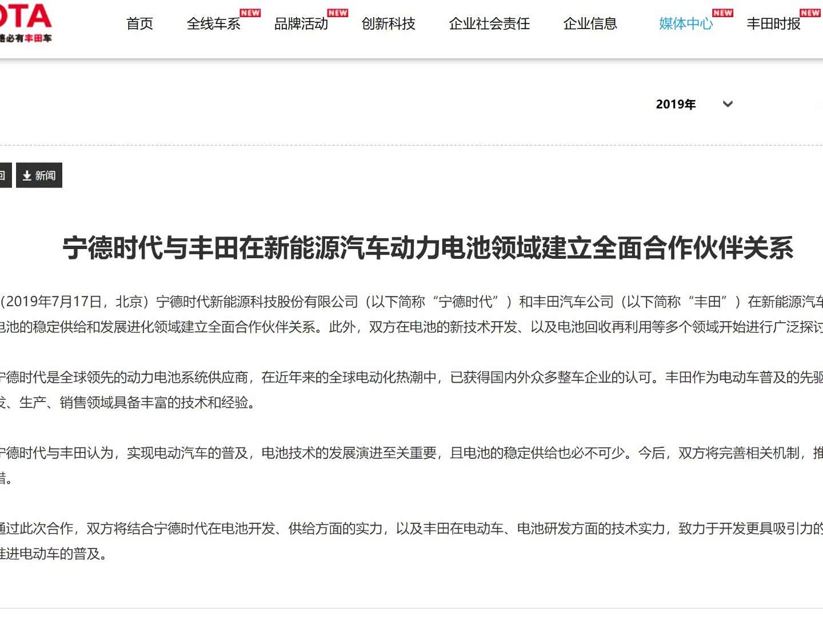This screenshot has width=823, height=617.
Task: Open the 创新科技 navigation item
Action: 388,23
